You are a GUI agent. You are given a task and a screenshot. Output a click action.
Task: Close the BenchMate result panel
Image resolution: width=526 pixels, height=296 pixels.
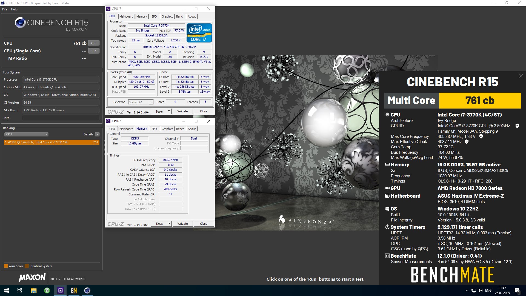521,76
